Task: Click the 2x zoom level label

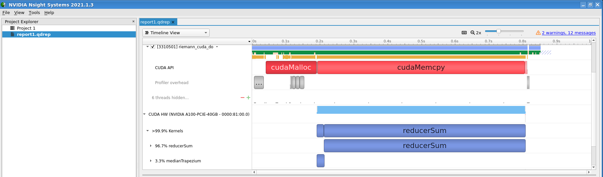Action: (479, 33)
